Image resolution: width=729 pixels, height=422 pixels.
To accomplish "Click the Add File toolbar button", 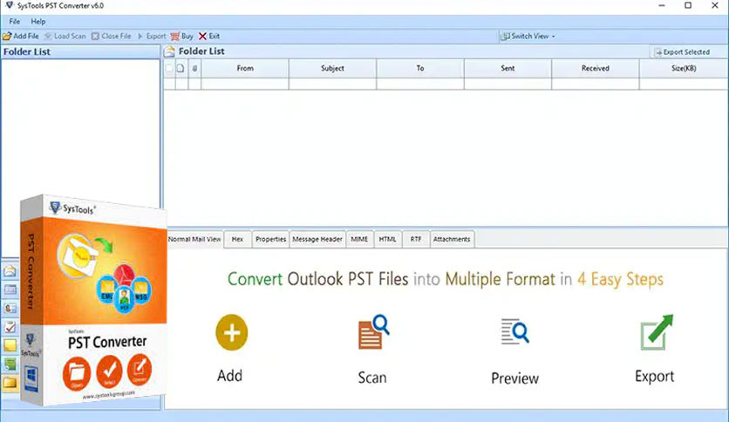I will (20, 36).
